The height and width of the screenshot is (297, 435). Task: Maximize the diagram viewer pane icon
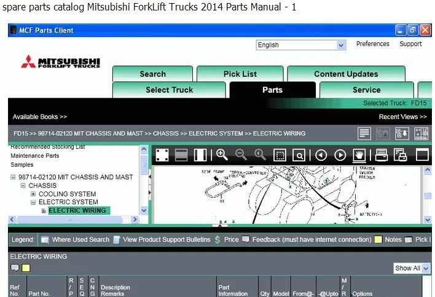(422, 155)
